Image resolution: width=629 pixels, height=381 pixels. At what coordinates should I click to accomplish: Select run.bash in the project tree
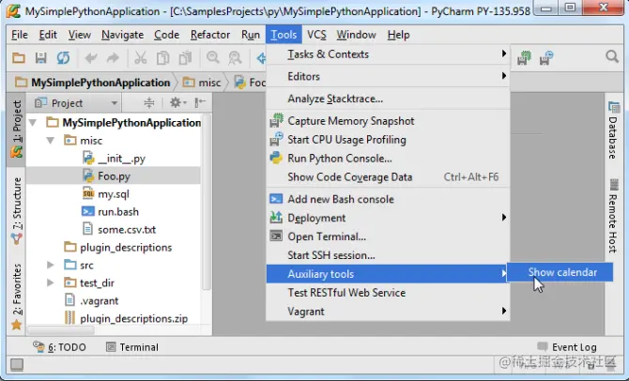pyautogui.click(x=114, y=212)
